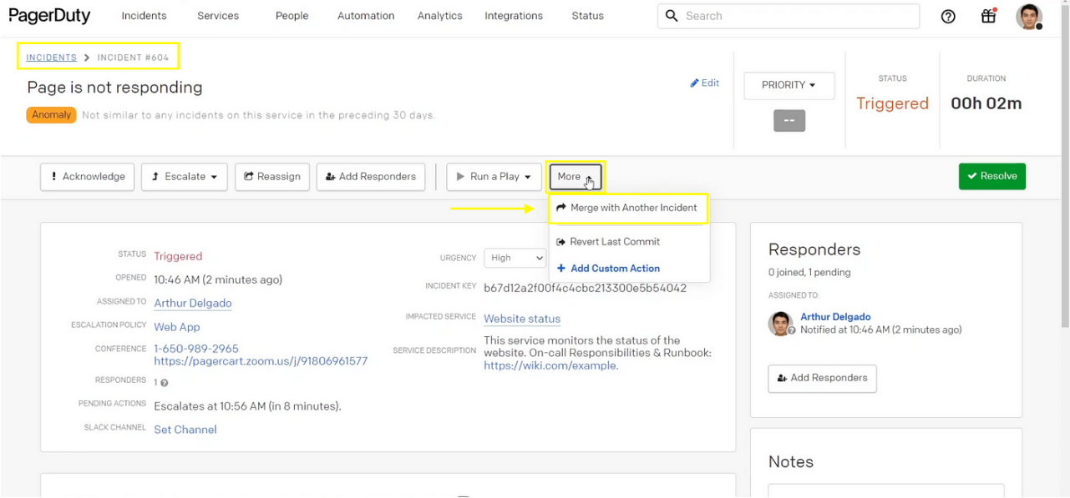Change the Urgency High selector

tap(517, 259)
